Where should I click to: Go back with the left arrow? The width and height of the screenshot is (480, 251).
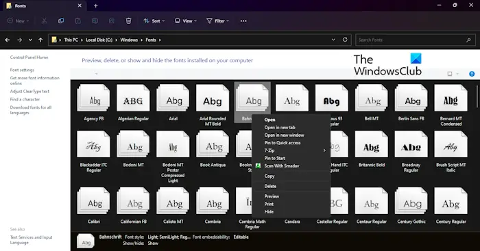8,40
